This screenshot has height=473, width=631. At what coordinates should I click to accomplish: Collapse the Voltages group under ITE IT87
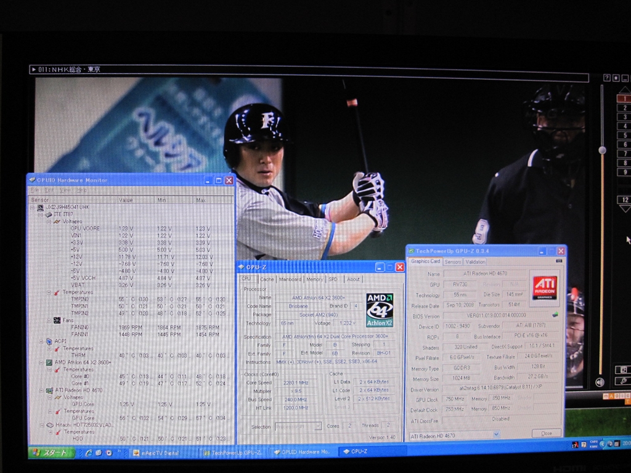point(49,222)
